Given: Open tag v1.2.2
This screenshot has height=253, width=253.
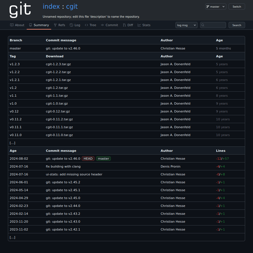Looking at the screenshot, I should 15,72.
